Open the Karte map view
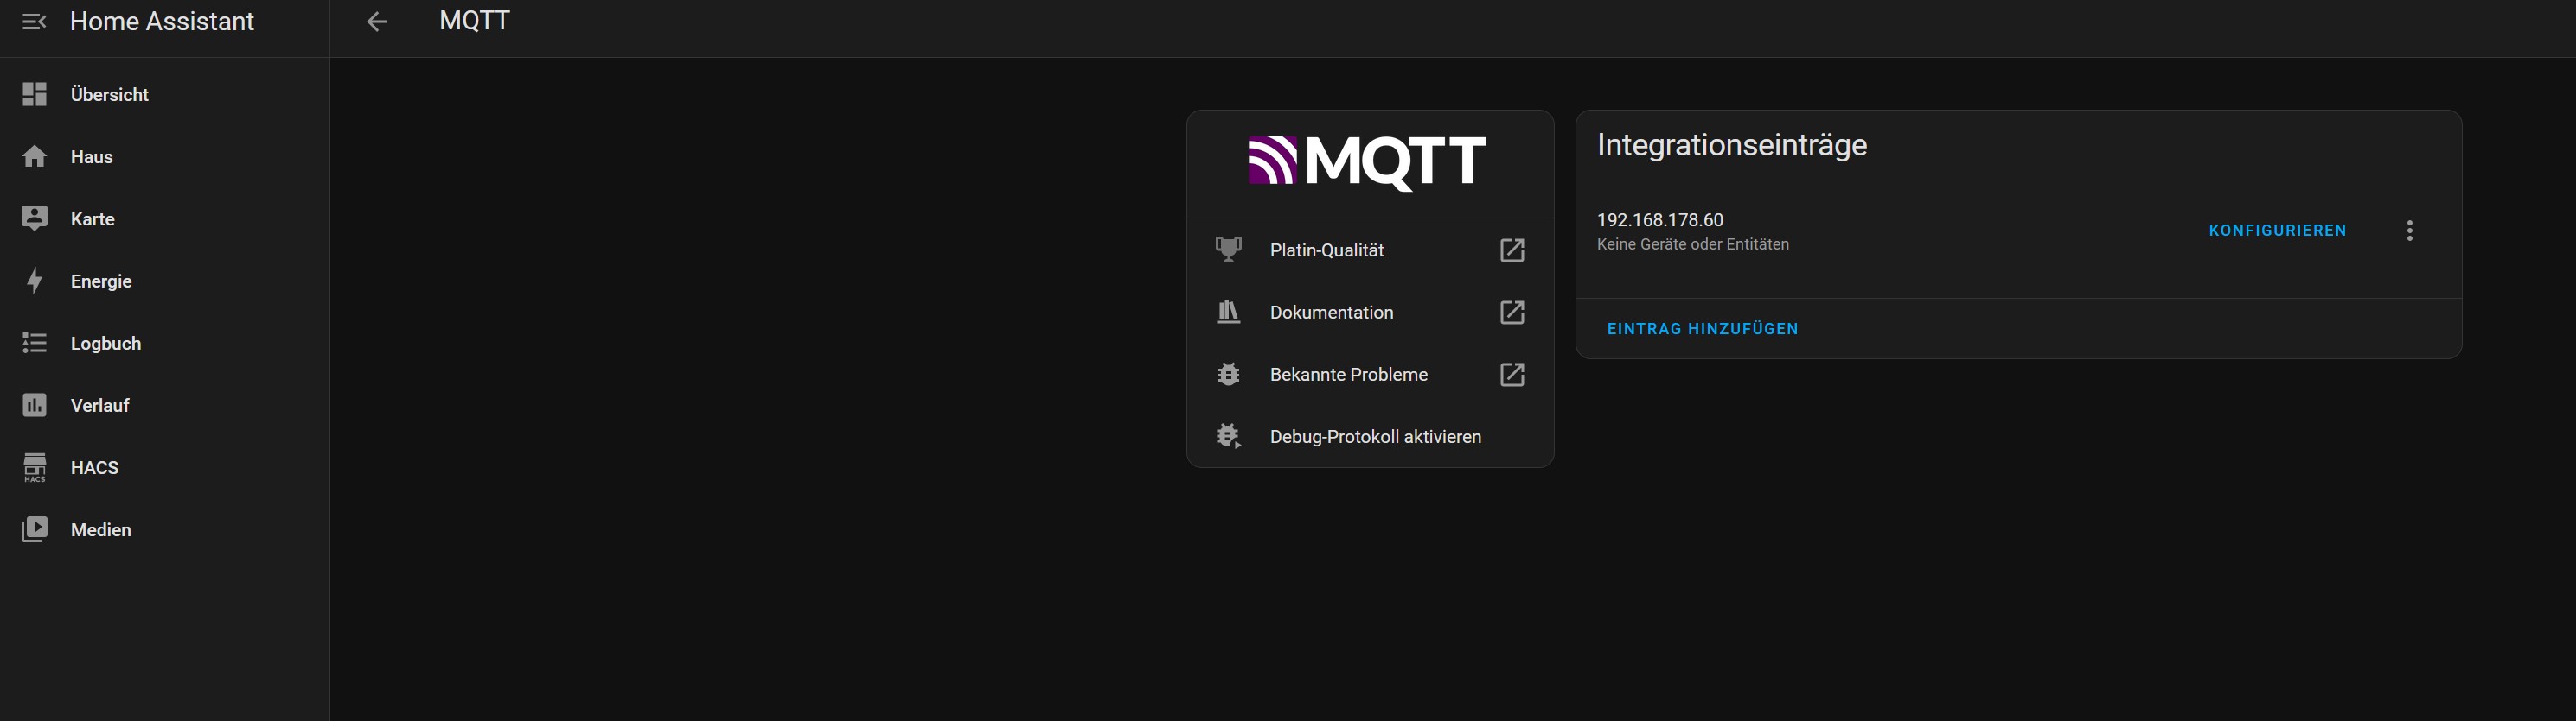This screenshot has width=2576, height=721. [x=93, y=218]
